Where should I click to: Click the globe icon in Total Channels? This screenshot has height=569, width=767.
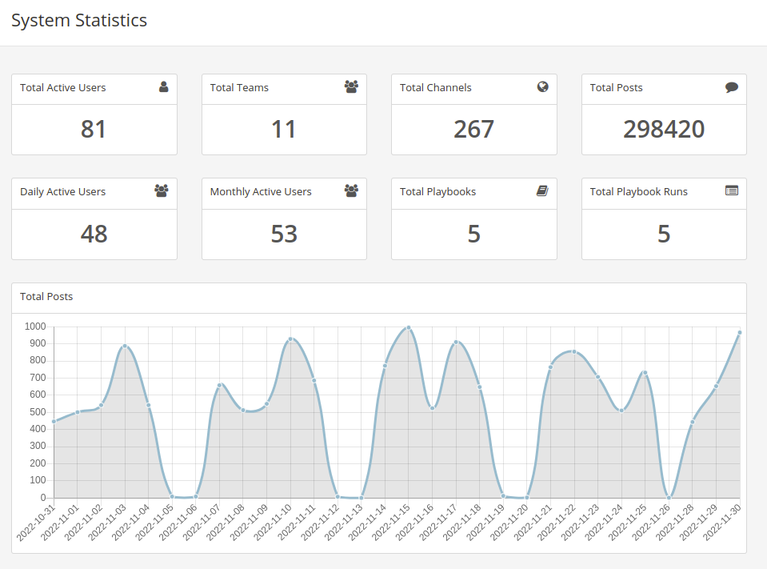(x=542, y=86)
